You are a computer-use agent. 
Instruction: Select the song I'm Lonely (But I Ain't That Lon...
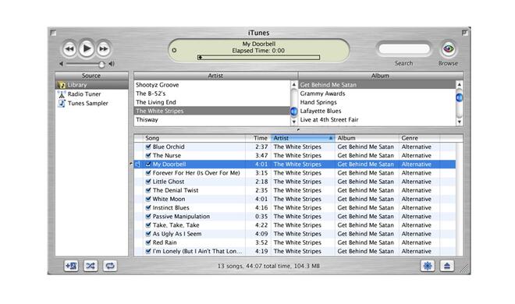tap(295, 251)
